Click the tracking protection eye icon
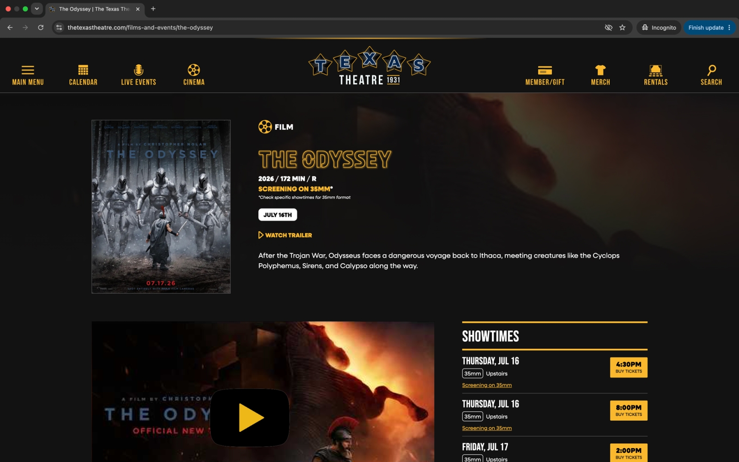The image size is (739, 462). click(x=609, y=28)
